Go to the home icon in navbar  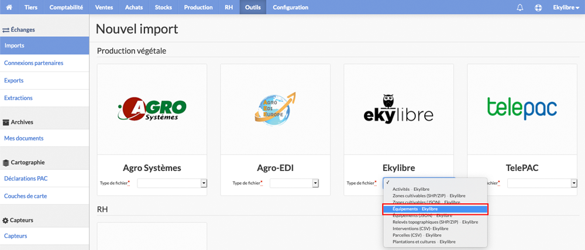pos(9,7)
